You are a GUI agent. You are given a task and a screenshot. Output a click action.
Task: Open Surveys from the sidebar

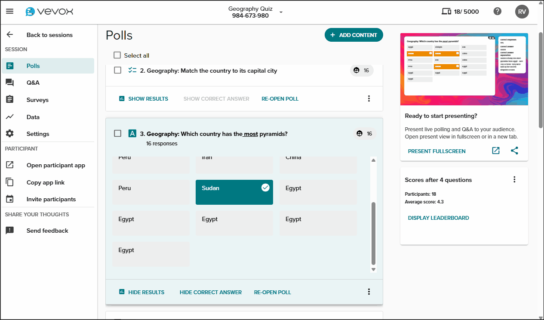(x=37, y=100)
